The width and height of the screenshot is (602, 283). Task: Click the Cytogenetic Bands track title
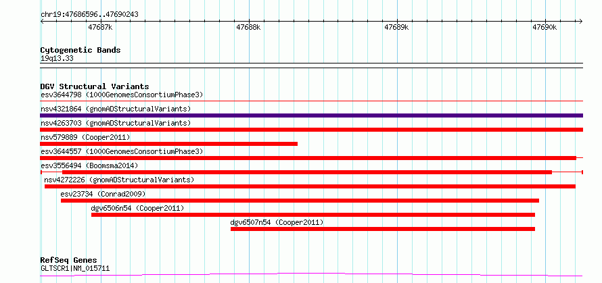(80, 50)
